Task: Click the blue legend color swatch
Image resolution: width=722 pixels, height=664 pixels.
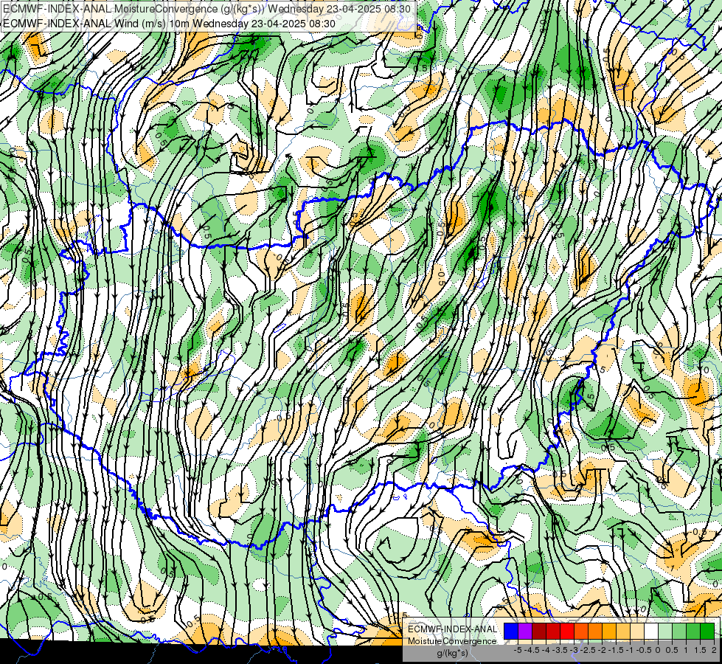Action: pyautogui.click(x=511, y=631)
